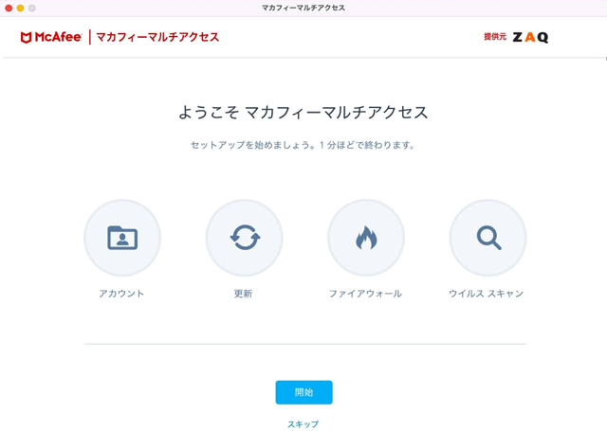
Task: Click the Update refresh arrows icon
Action: pyautogui.click(x=245, y=238)
